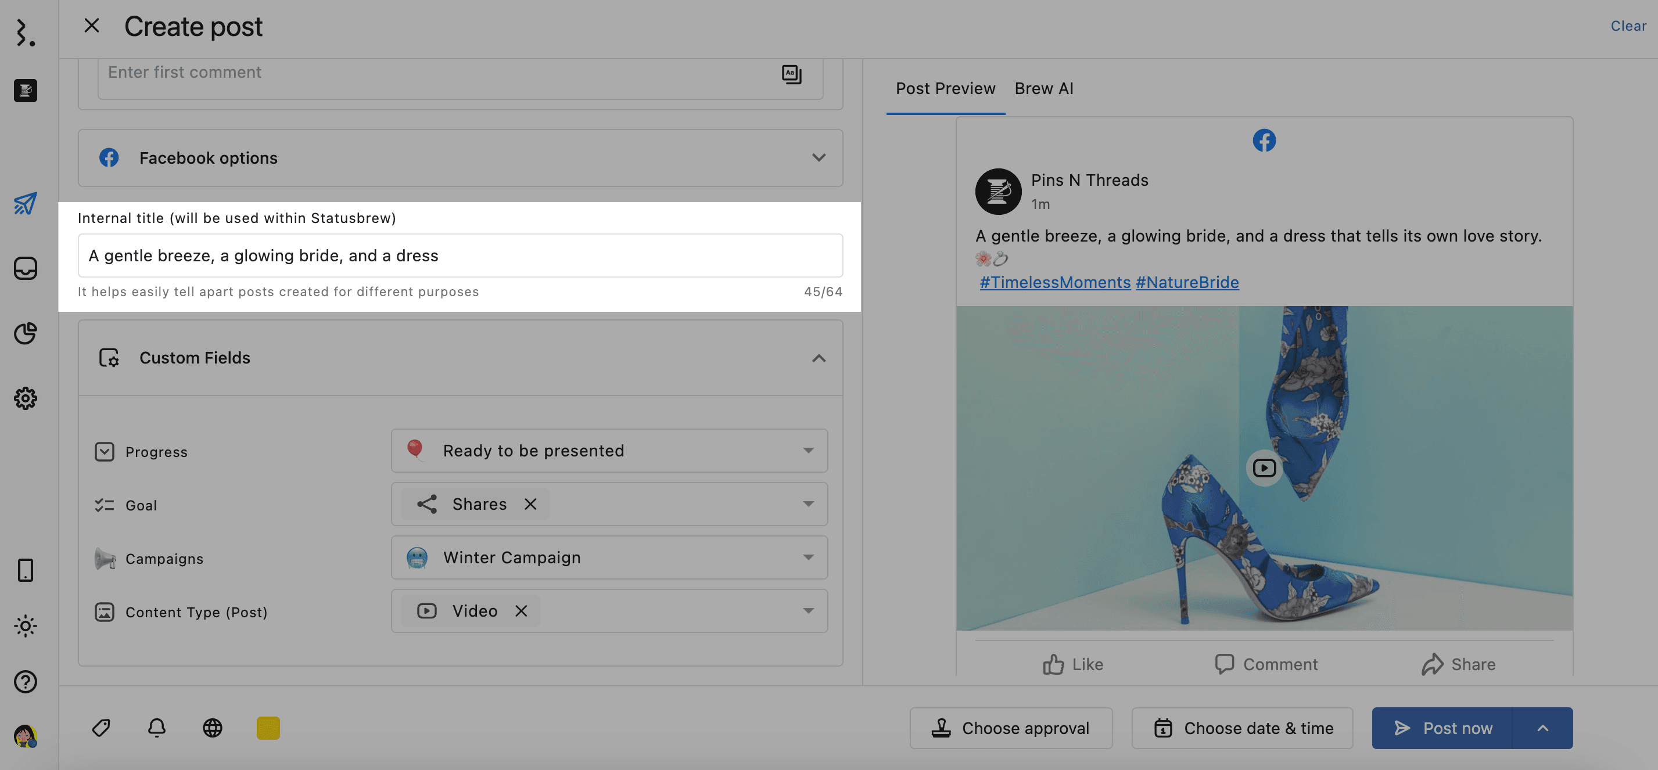Collapse the Custom Fields section
Viewport: 1658px width, 770px height.
(818, 358)
